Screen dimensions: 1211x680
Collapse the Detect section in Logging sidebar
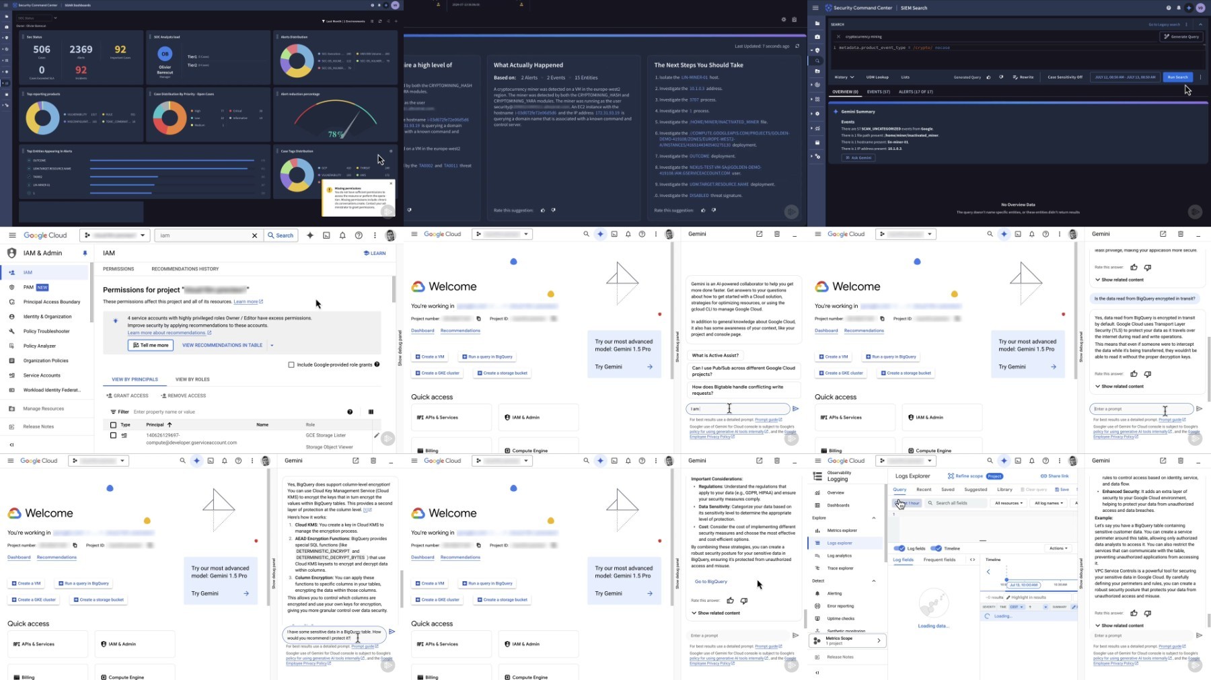tap(874, 581)
